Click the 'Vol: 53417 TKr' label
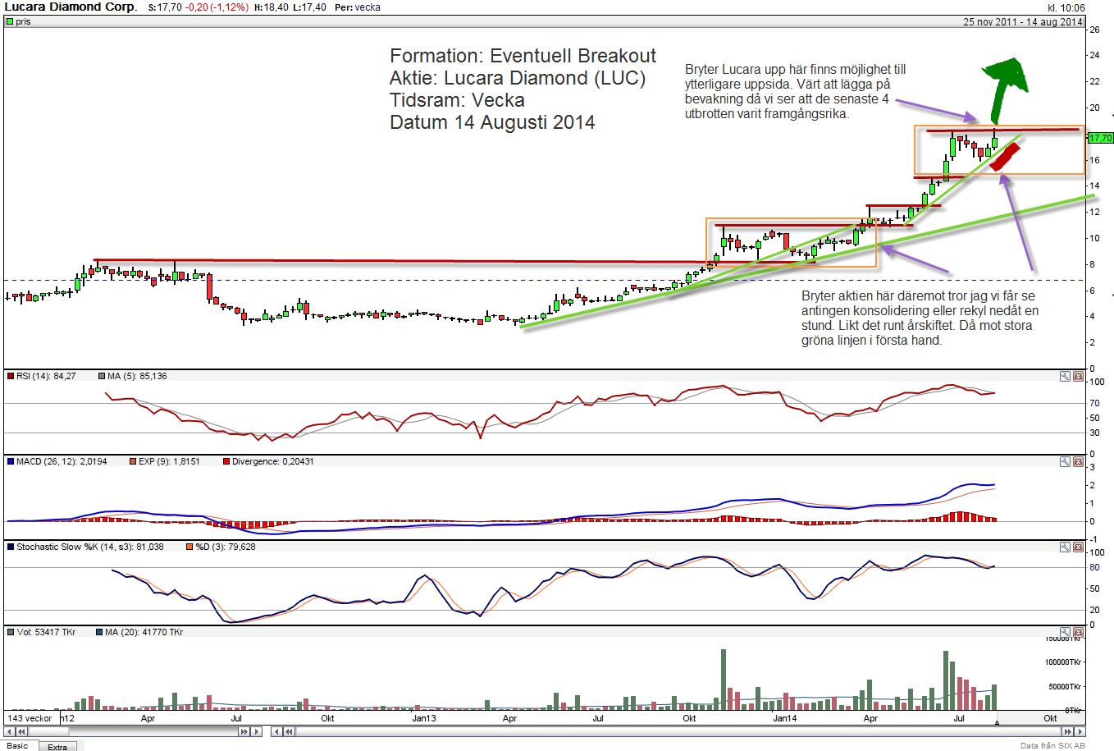 (46, 633)
